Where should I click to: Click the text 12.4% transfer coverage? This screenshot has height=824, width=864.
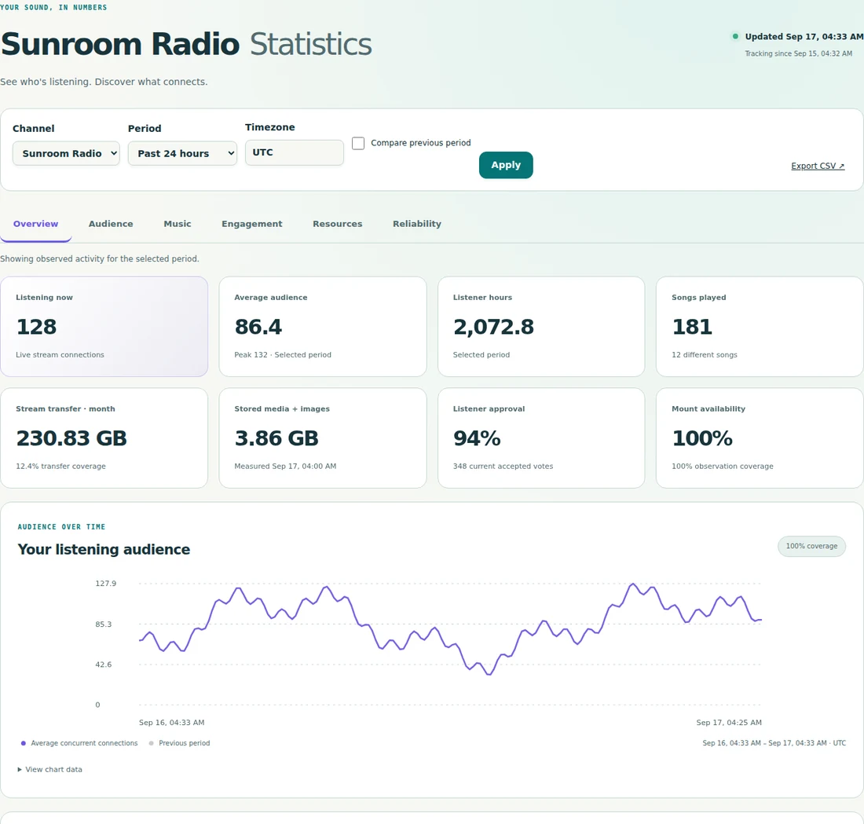(x=60, y=467)
